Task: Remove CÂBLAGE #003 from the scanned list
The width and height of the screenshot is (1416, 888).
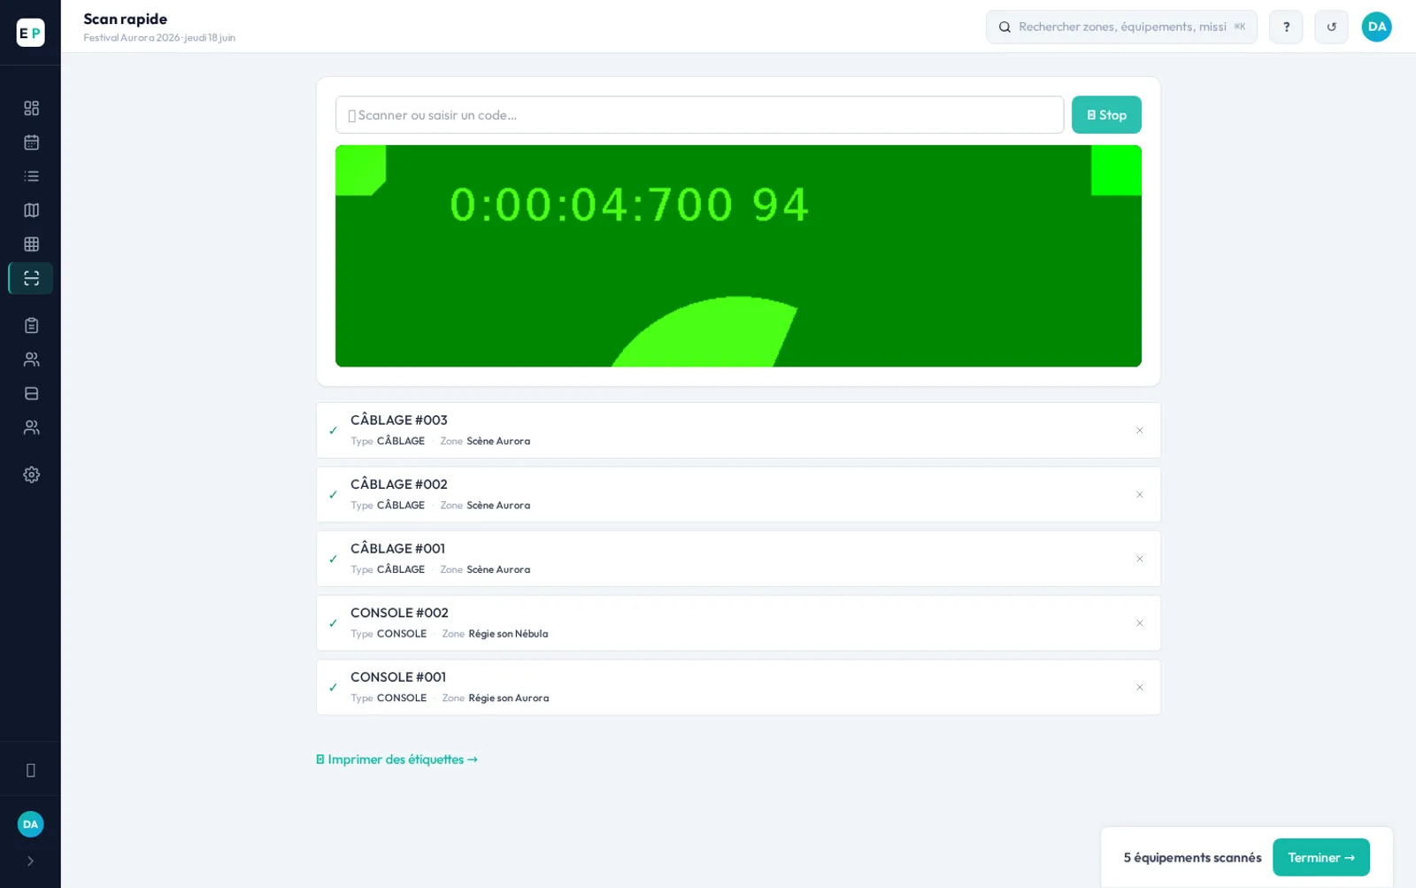Action: click(1139, 430)
